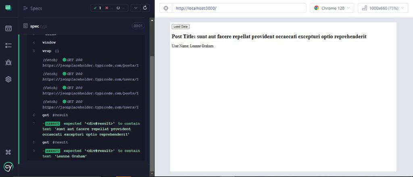Click the pending tests spinner counter
The width and height of the screenshot is (413, 177).
[121, 8]
